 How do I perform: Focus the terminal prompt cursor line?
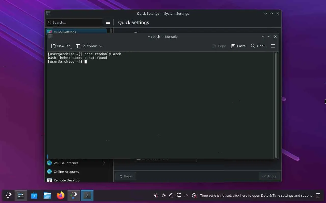pos(67,62)
